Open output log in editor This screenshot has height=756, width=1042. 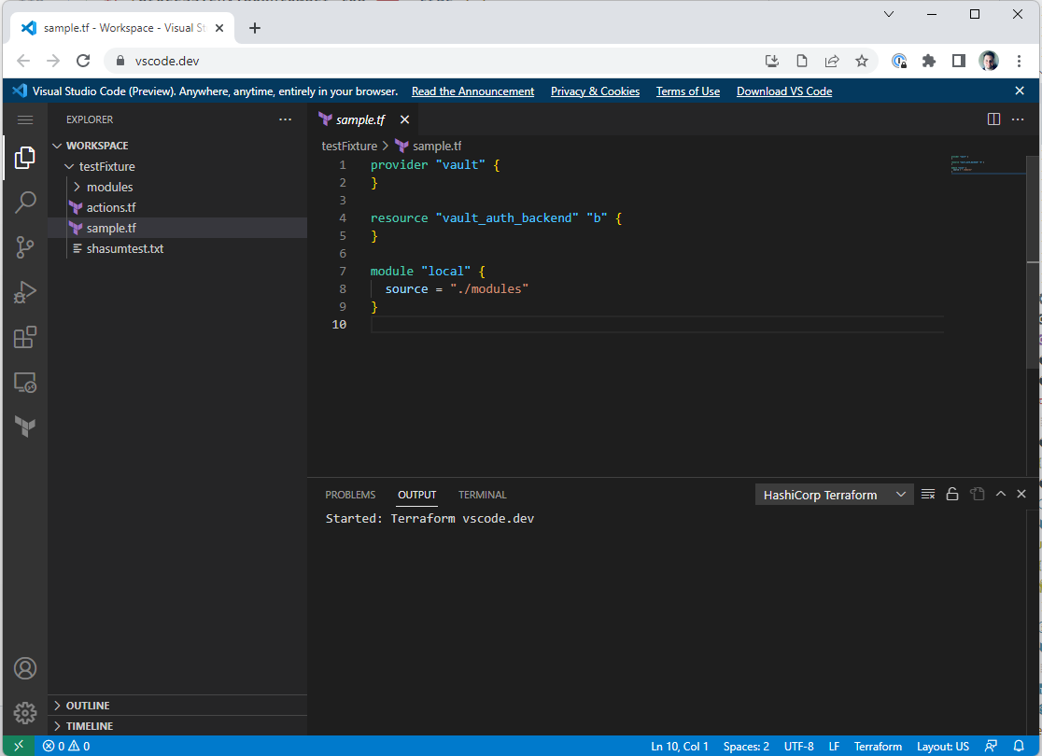click(977, 495)
